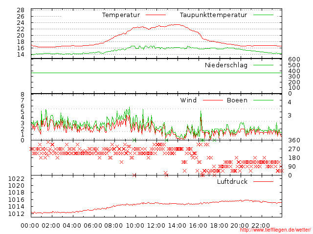Screen dimensions: 313x234
Task: Click the 22 temperature axis value
Action: [x=21, y=29]
